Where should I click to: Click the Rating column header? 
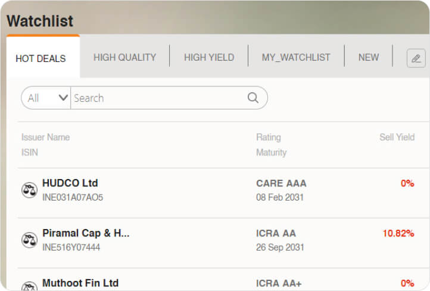(x=268, y=137)
